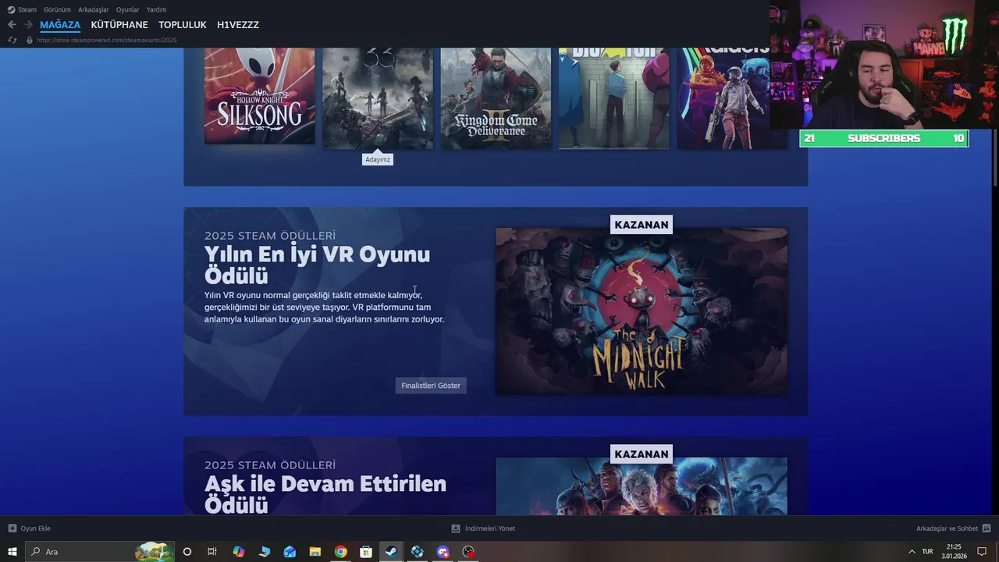This screenshot has height=562, width=999.
Task: Click the Cortana circle on the taskbar
Action: (x=187, y=552)
